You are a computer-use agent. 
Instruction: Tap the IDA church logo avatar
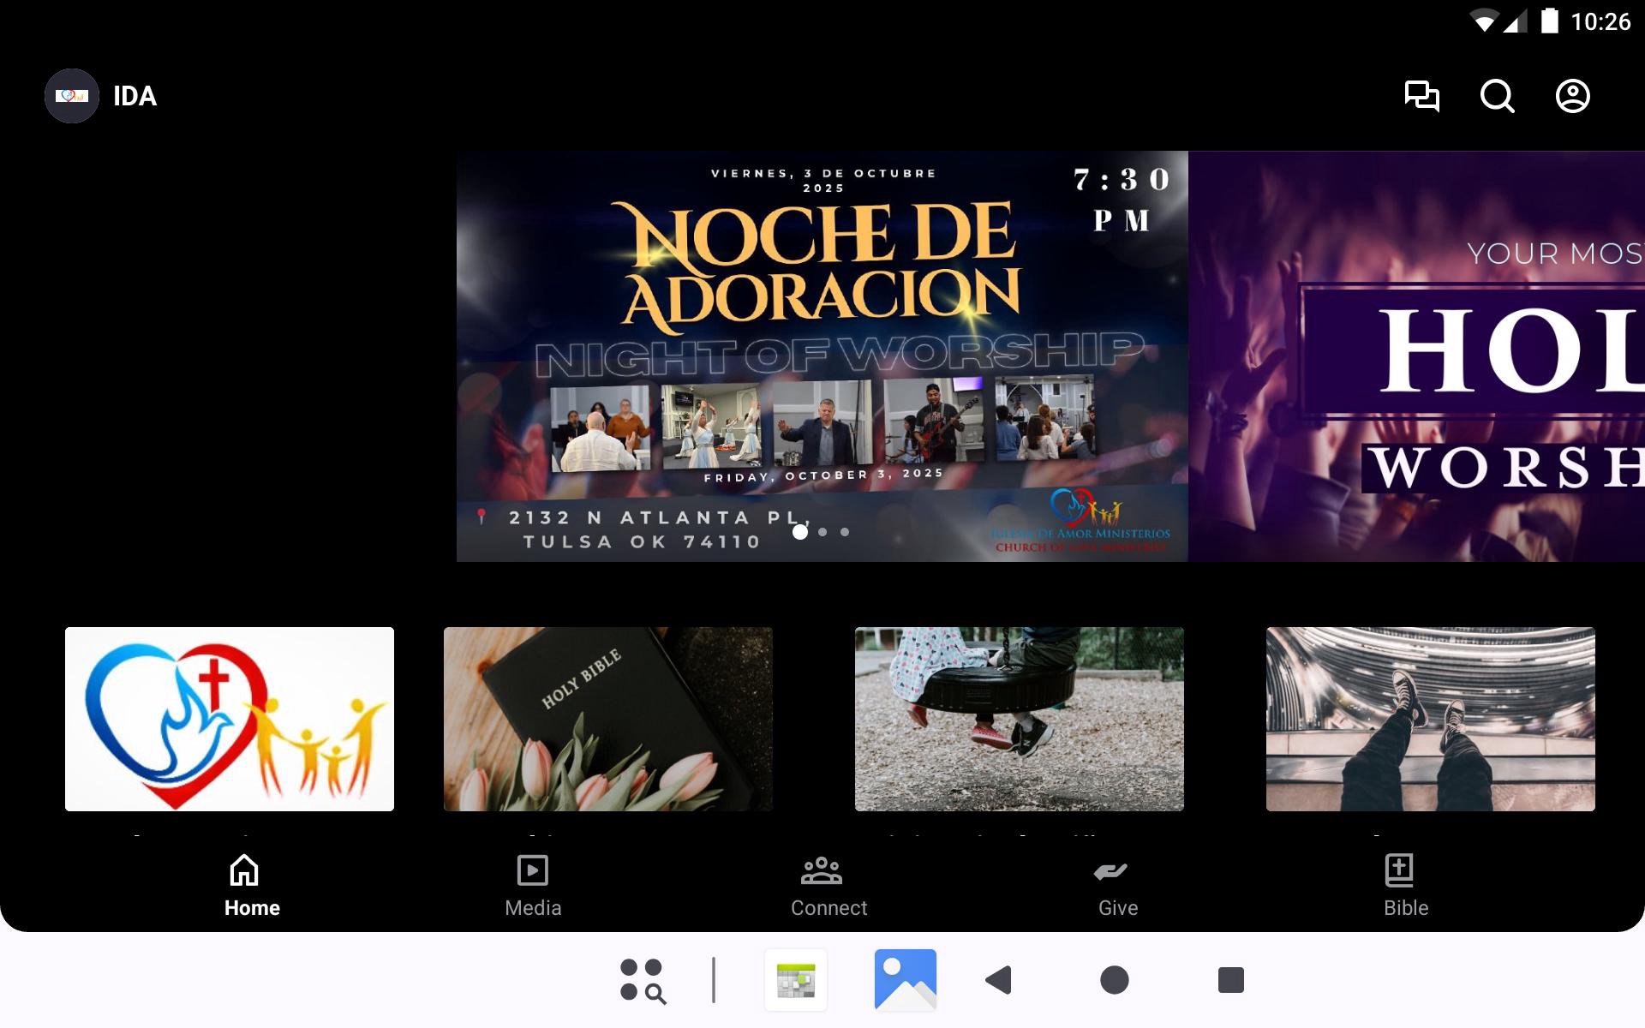[x=72, y=96]
